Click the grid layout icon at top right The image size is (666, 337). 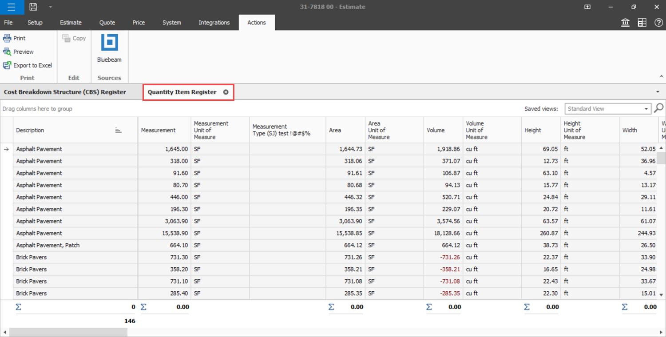coord(642,23)
